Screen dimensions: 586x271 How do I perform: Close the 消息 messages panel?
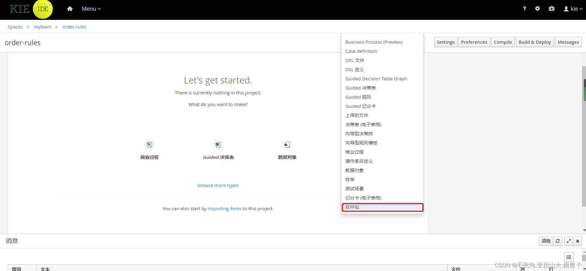pos(578,241)
